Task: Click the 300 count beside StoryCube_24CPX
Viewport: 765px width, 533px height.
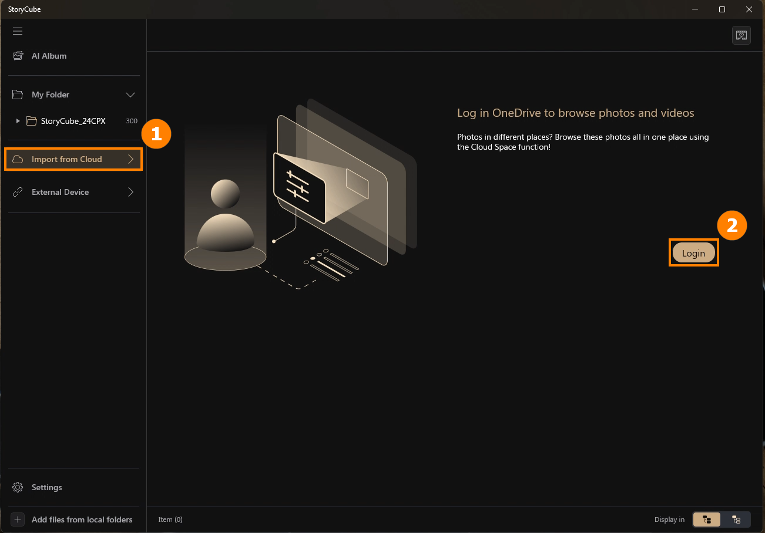Action: tap(132, 121)
